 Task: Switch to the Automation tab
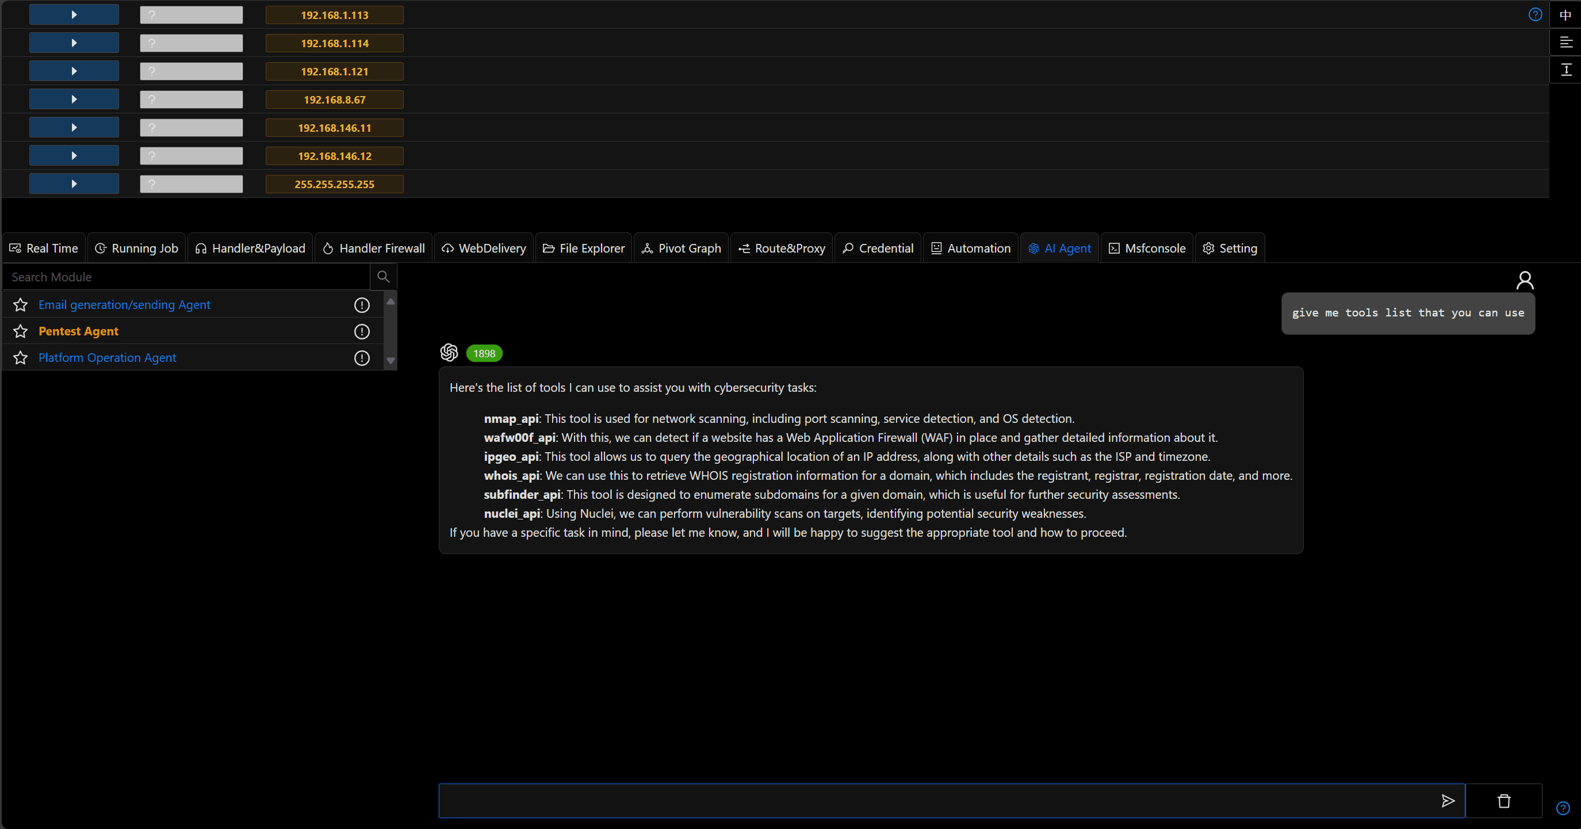[x=970, y=248]
